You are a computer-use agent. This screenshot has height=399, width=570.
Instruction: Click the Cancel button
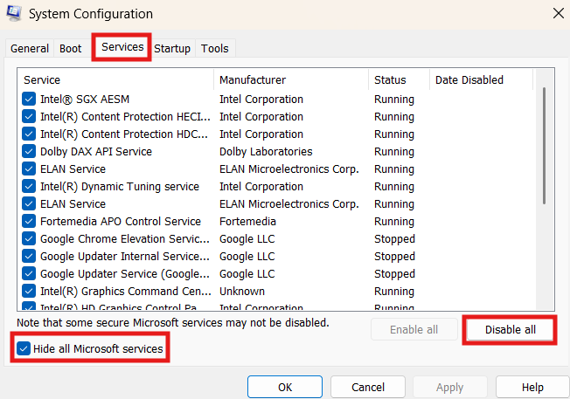pos(368,387)
